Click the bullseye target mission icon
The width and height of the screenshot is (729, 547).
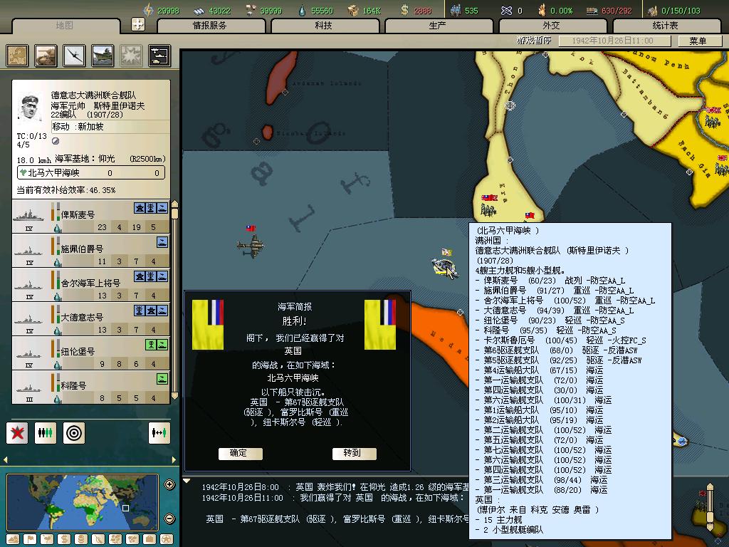pyautogui.click(x=73, y=432)
